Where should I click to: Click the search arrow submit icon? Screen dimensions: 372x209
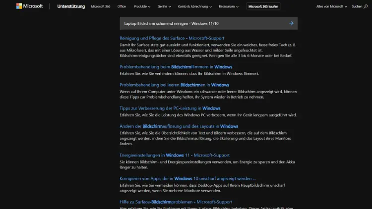291,23
